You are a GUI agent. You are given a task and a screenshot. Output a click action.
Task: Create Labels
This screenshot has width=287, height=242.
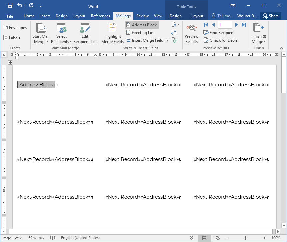(12, 38)
